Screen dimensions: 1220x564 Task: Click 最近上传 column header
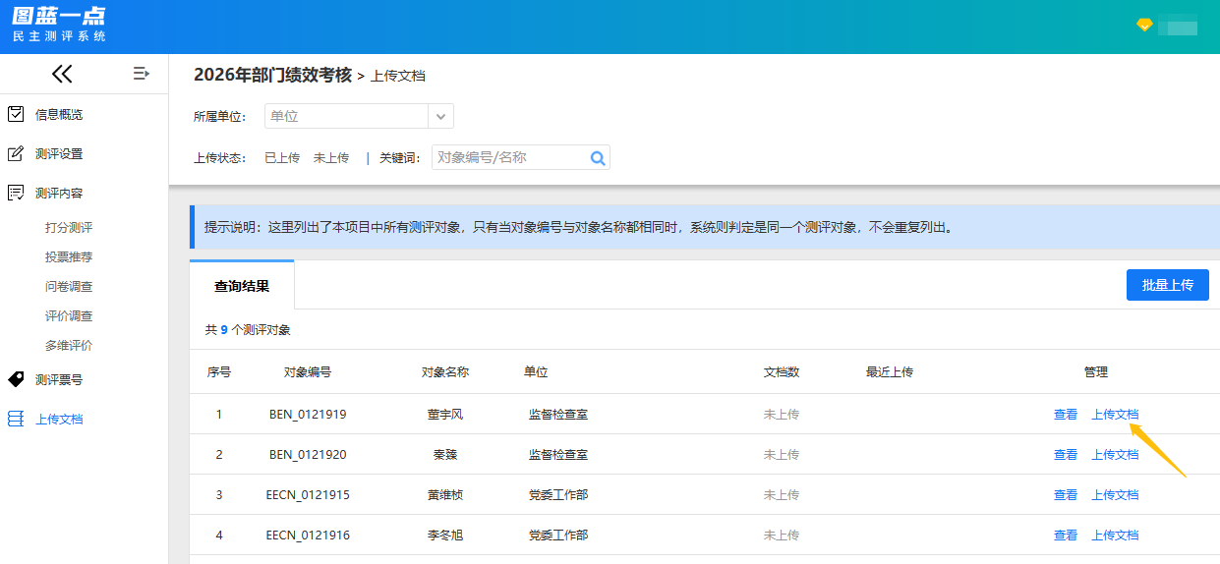(x=890, y=371)
